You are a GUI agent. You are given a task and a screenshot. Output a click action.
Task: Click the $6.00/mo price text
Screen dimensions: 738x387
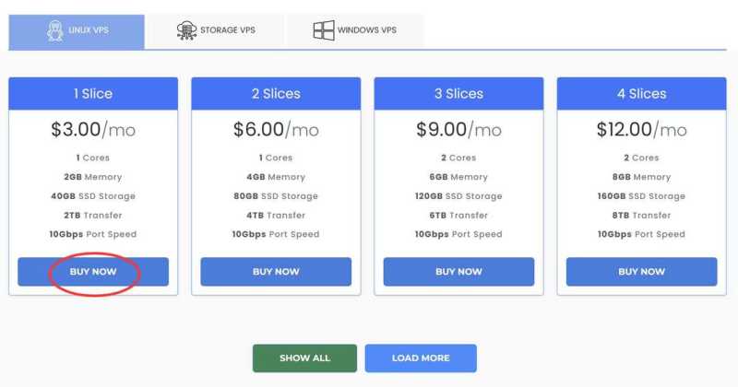[276, 130]
